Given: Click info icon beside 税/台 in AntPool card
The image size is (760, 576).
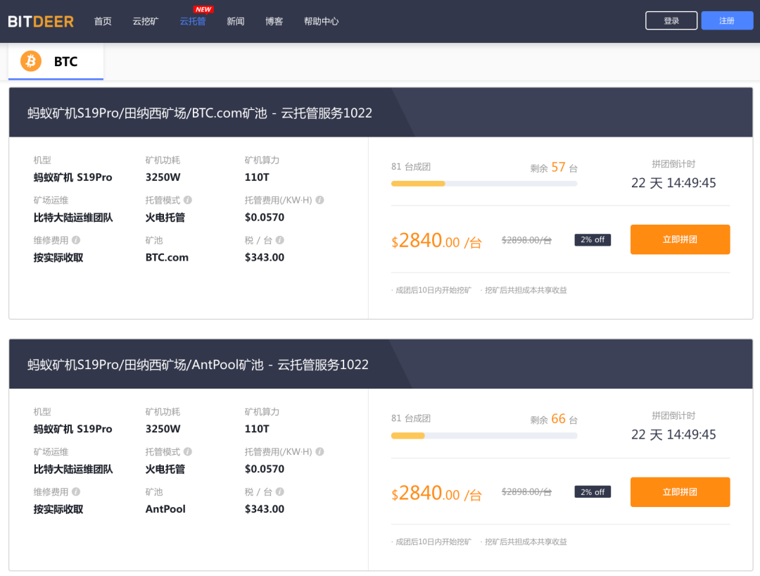Looking at the screenshot, I should tap(279, 492).
